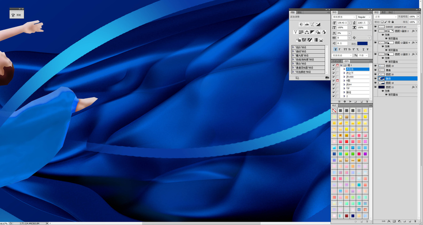Switch to the 蒙版 (Masks) tab
423x225 pixels.
299,12
